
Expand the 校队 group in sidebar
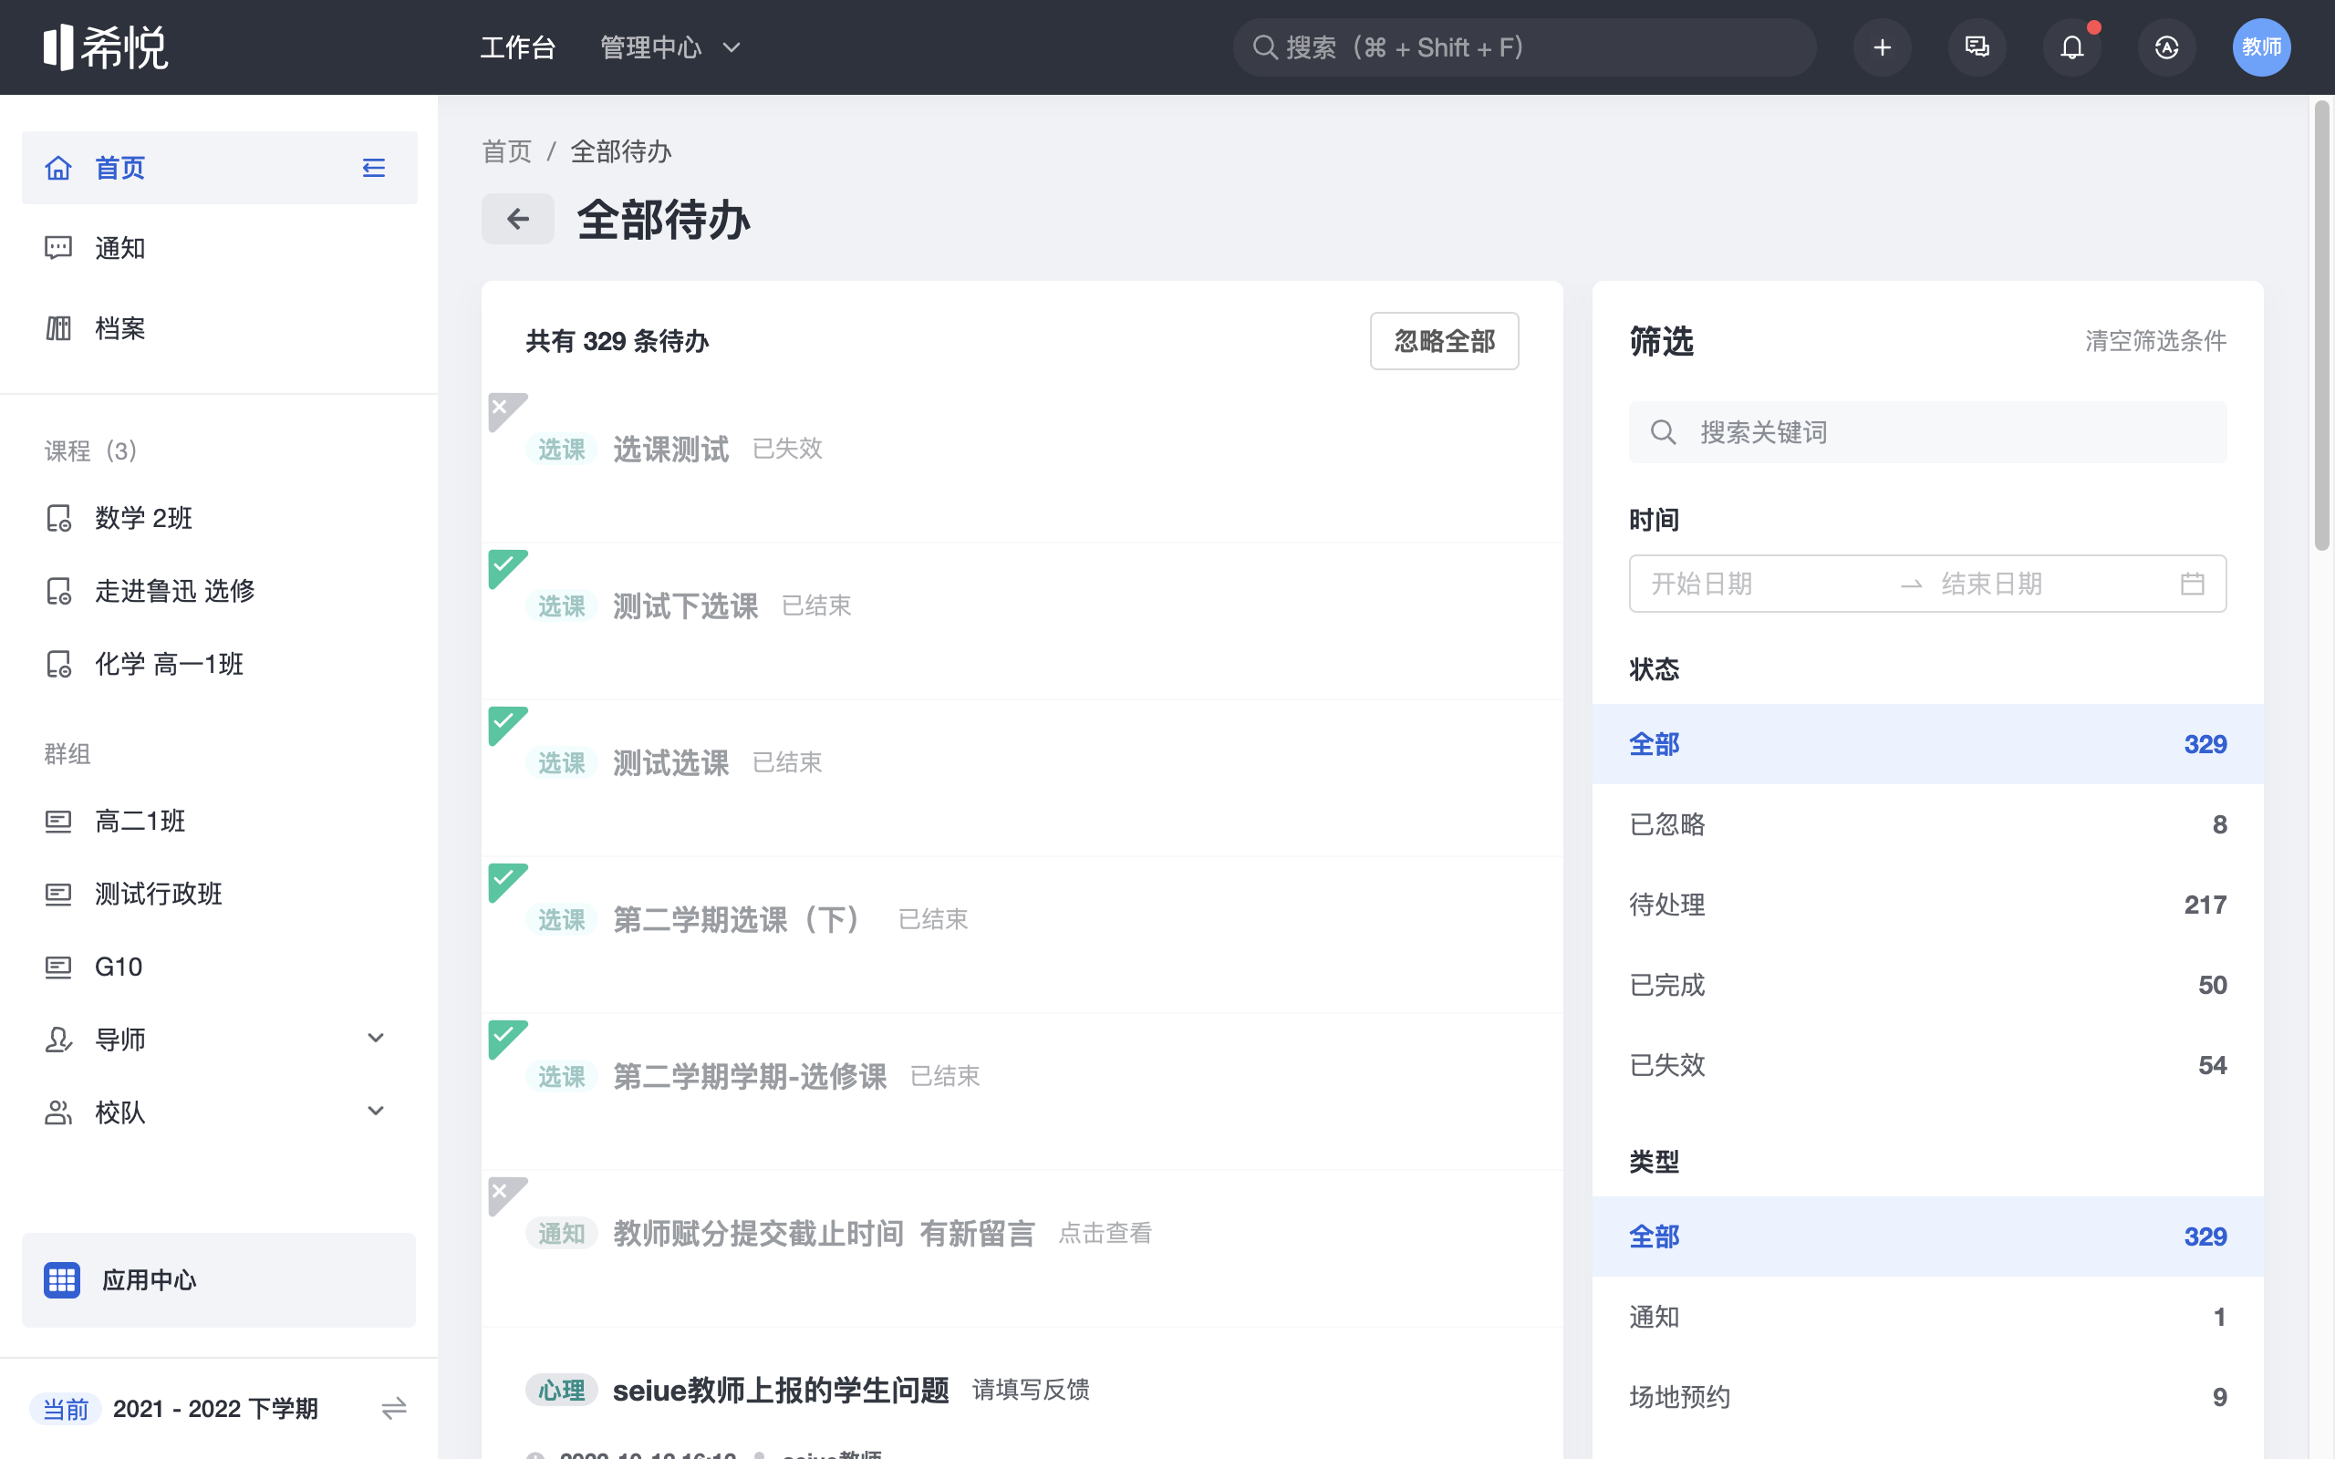pos(376,1112)
